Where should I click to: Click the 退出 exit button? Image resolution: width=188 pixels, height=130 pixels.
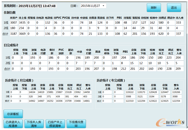(174, 7)
